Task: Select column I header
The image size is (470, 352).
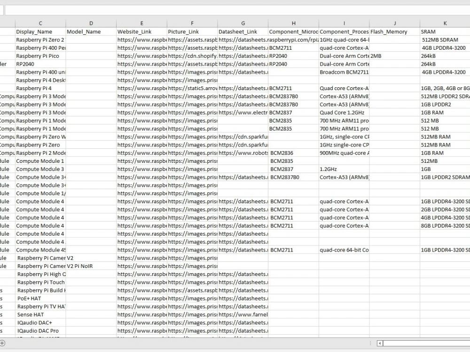Action: pos(344,23)
